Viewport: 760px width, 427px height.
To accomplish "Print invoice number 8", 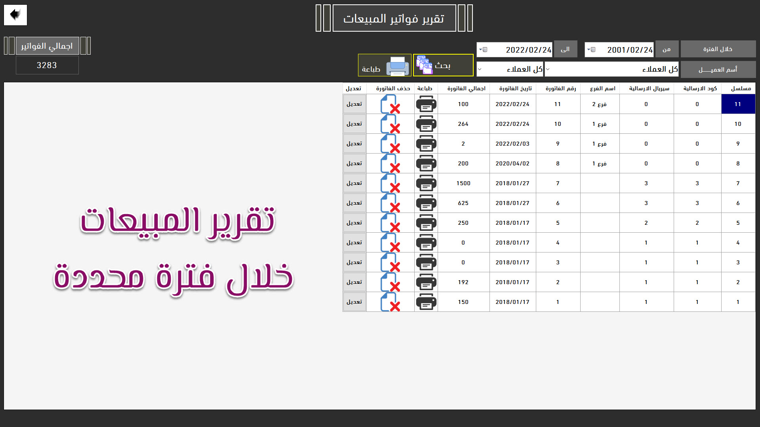I will pos(426,163).
